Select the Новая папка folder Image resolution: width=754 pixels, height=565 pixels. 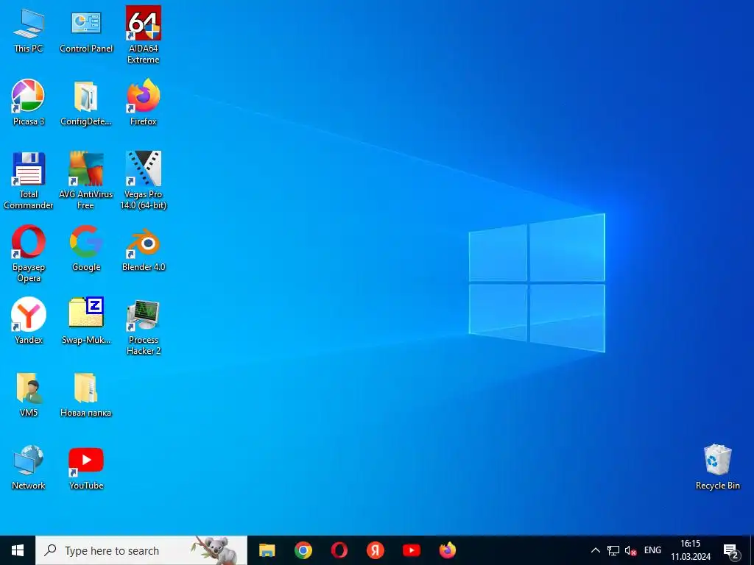click(x=86, y=394)
